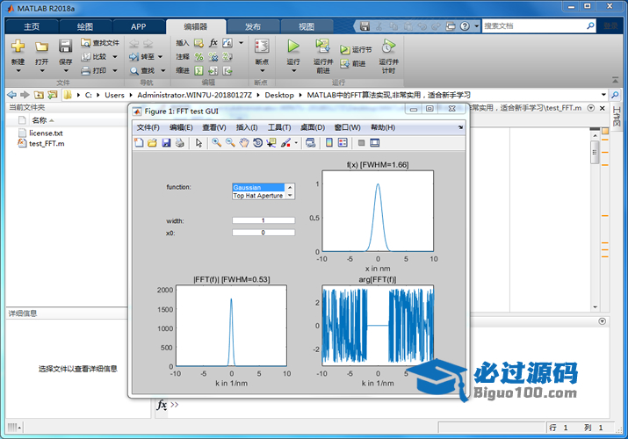Click the width input field
Viewport: 628px width, 439px height.
coord(263,220)
